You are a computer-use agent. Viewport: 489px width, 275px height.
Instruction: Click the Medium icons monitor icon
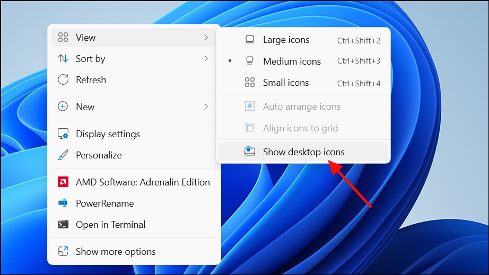pos(250,61)
